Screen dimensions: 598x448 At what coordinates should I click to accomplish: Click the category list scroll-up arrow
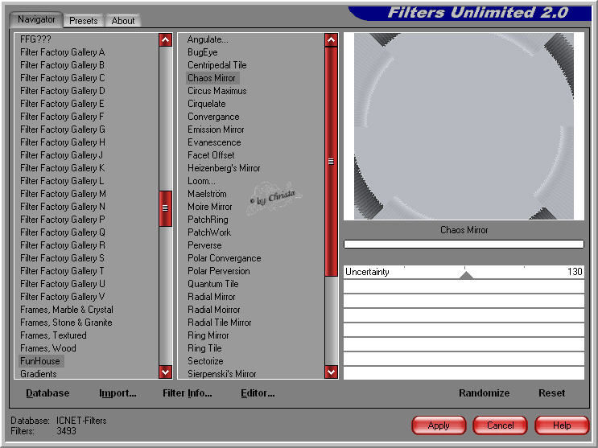[166, 40]
